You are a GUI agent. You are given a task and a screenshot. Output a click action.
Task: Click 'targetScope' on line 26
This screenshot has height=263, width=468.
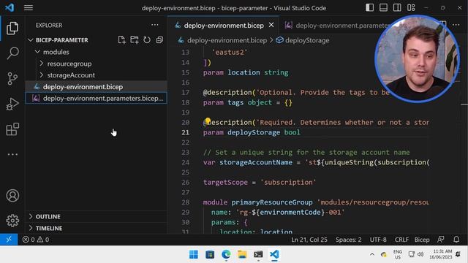(225, 182)
